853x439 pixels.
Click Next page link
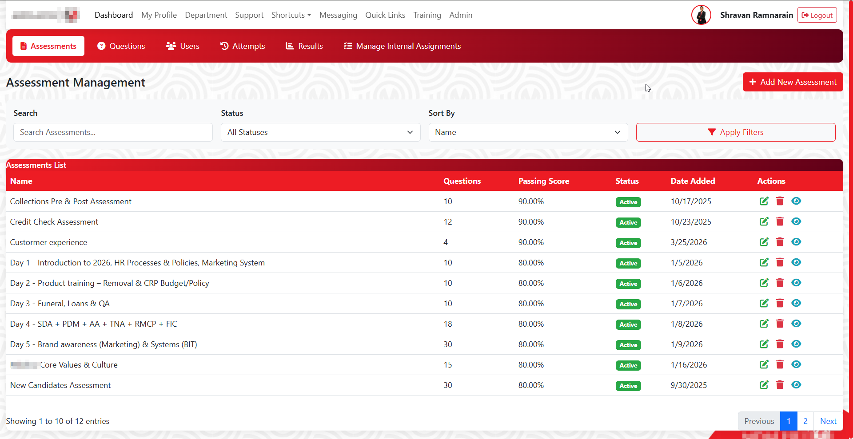[828, 421]
